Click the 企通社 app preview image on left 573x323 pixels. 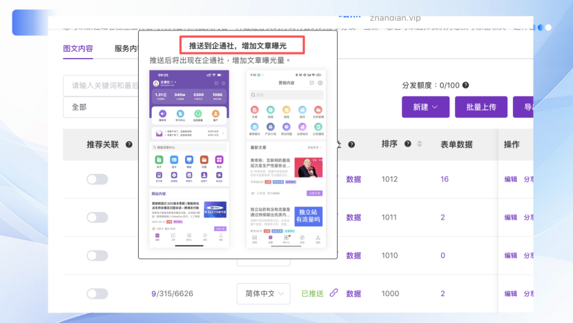pos(190,159)
